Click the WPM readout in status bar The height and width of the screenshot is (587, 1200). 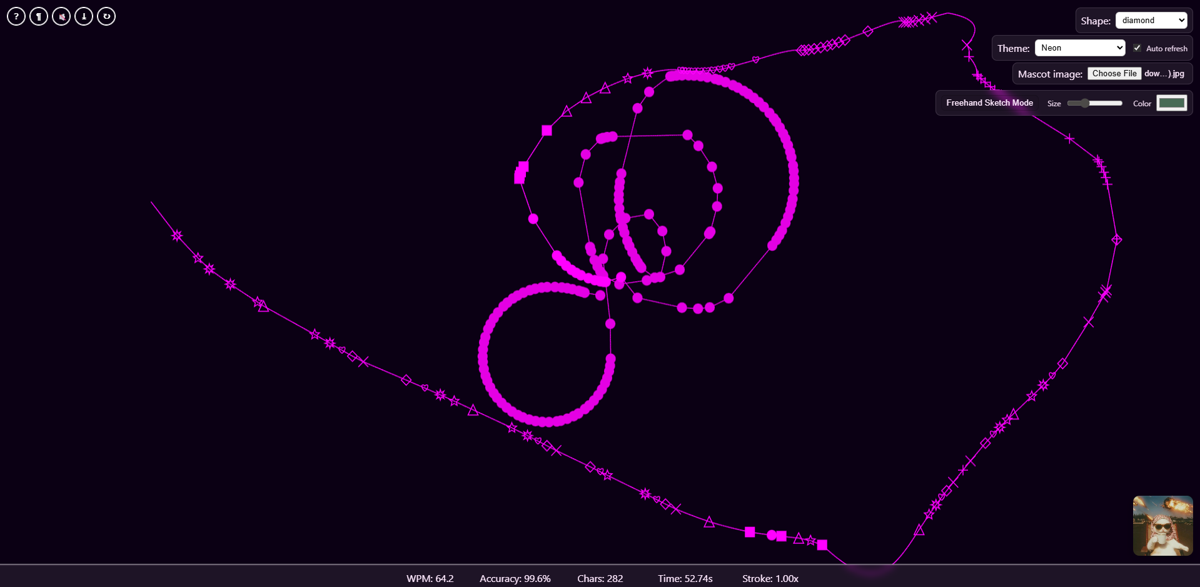tap(430, 579)
